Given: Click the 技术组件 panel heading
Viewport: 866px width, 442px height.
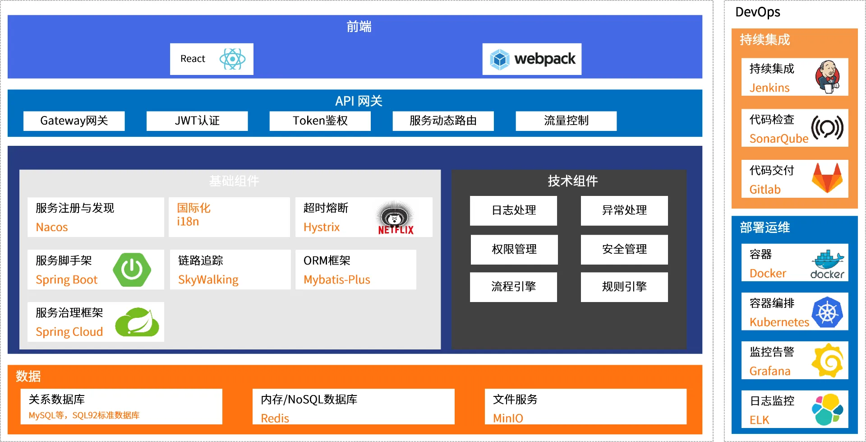Looking at the screenshot, I should tap(573, 181).
